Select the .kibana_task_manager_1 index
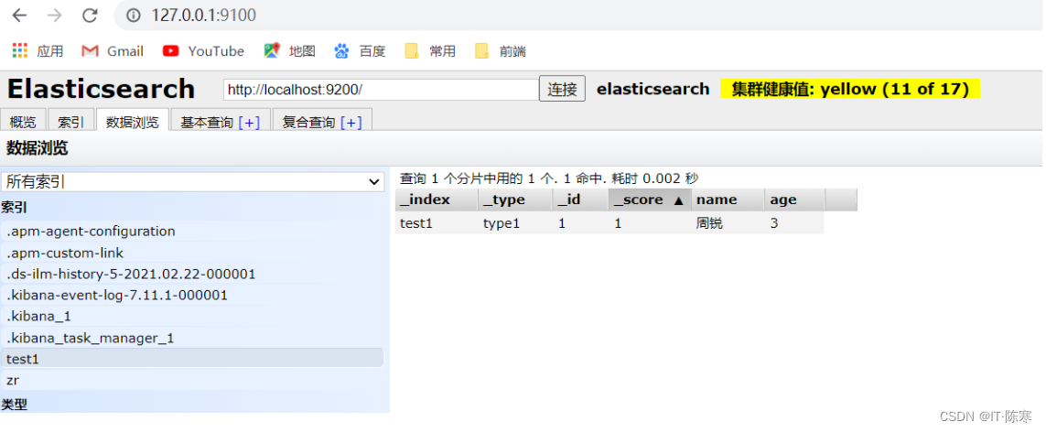Image resolution: width=1046 pixels, height=432 pixels. [x=193, y=338]
